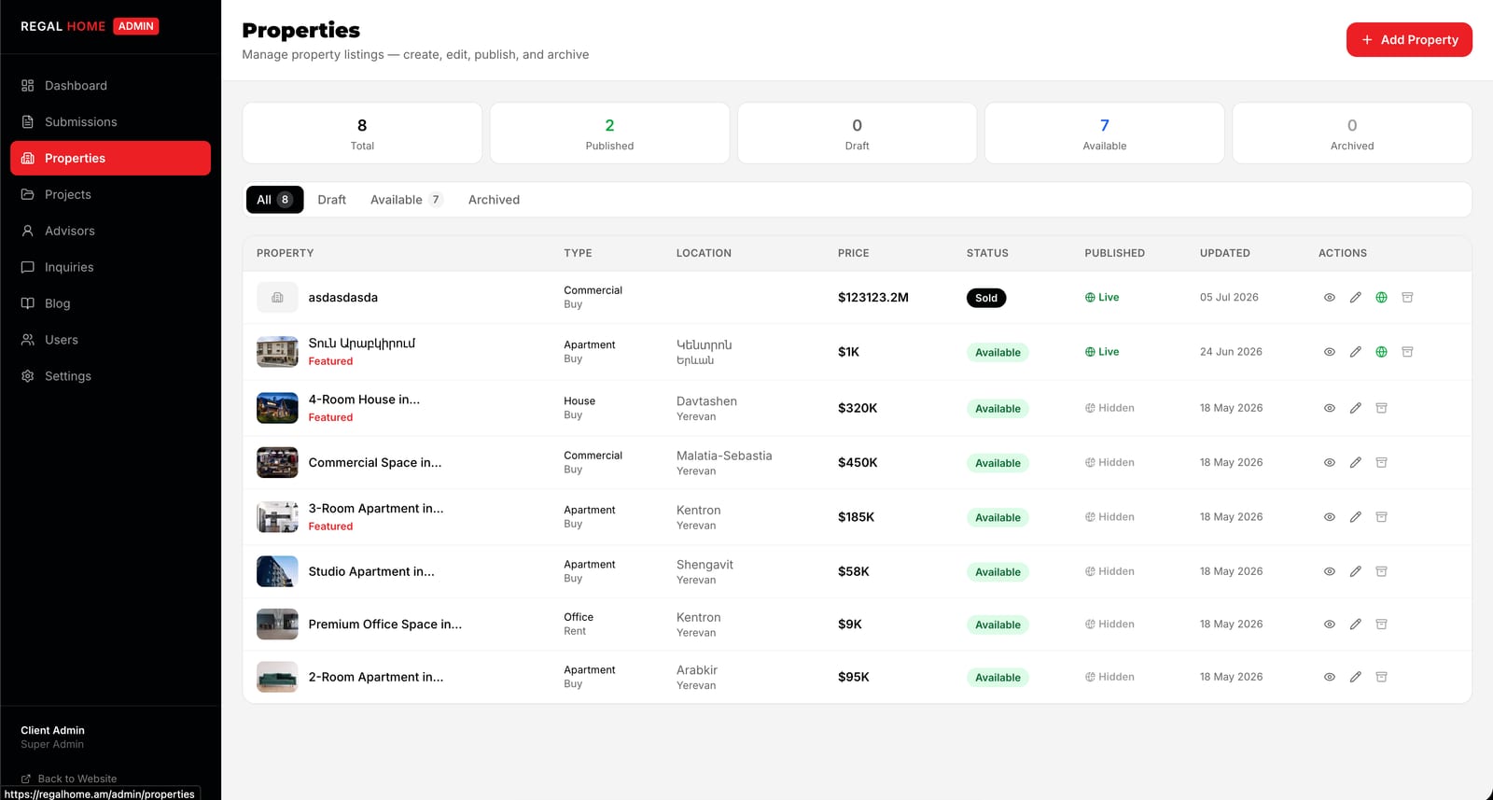
Task: Edit the Commercial Space listing
Action: pyautogui.click(x=1355, y=463)
